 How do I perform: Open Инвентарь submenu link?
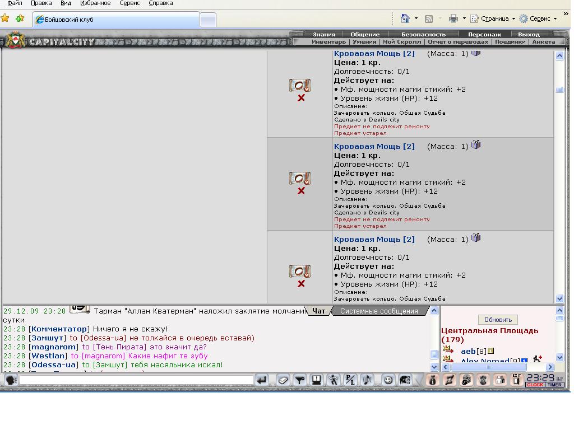point(328,41)
